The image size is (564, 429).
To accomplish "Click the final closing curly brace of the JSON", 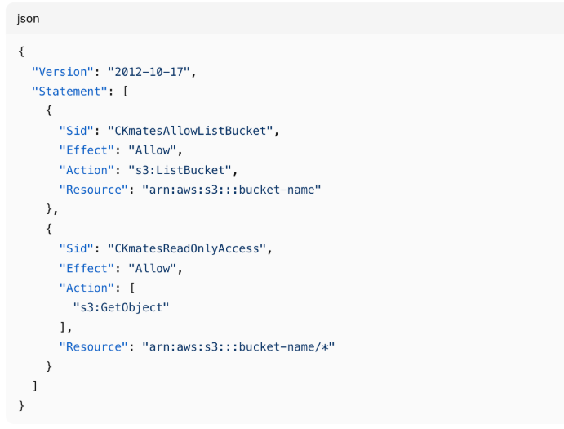I will [x=21, y=405].
